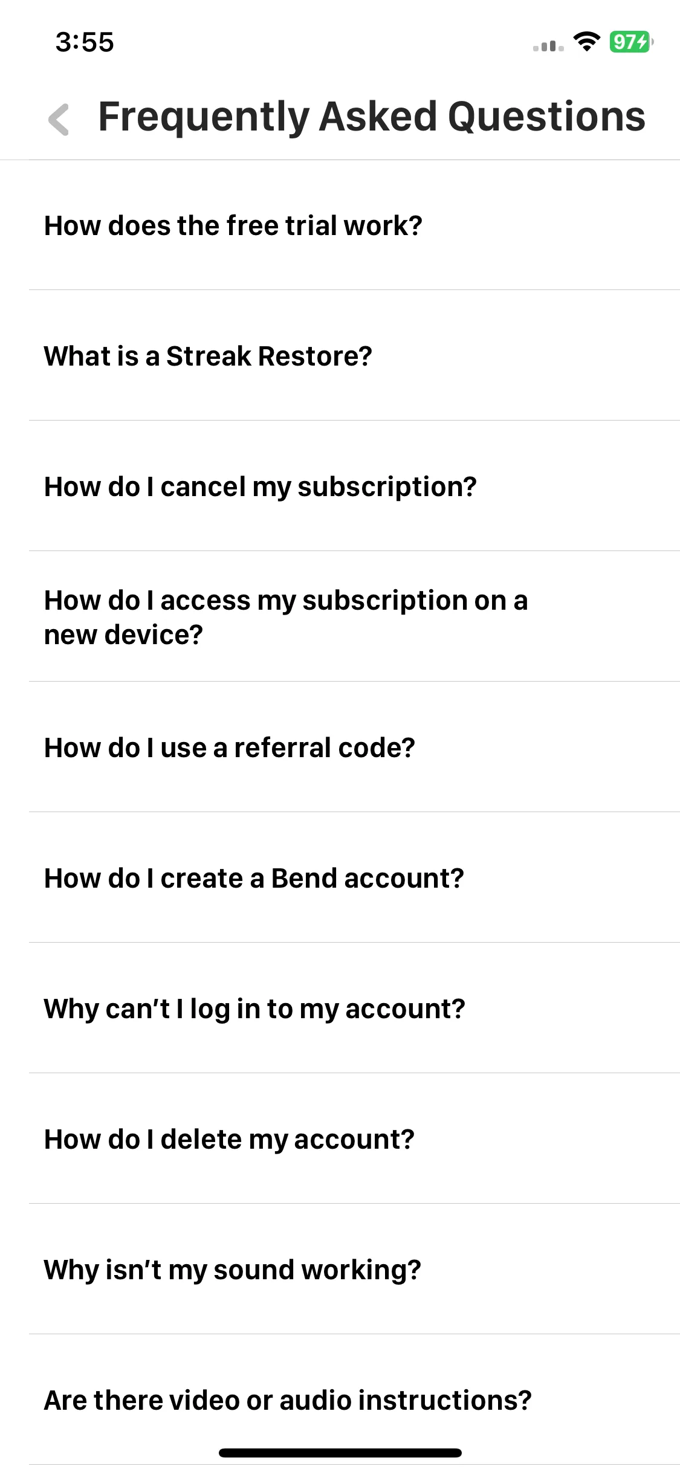Expand "How do I cancel my subscription?"
Viewport: 680px width, 1472px height.
[261, 487]
